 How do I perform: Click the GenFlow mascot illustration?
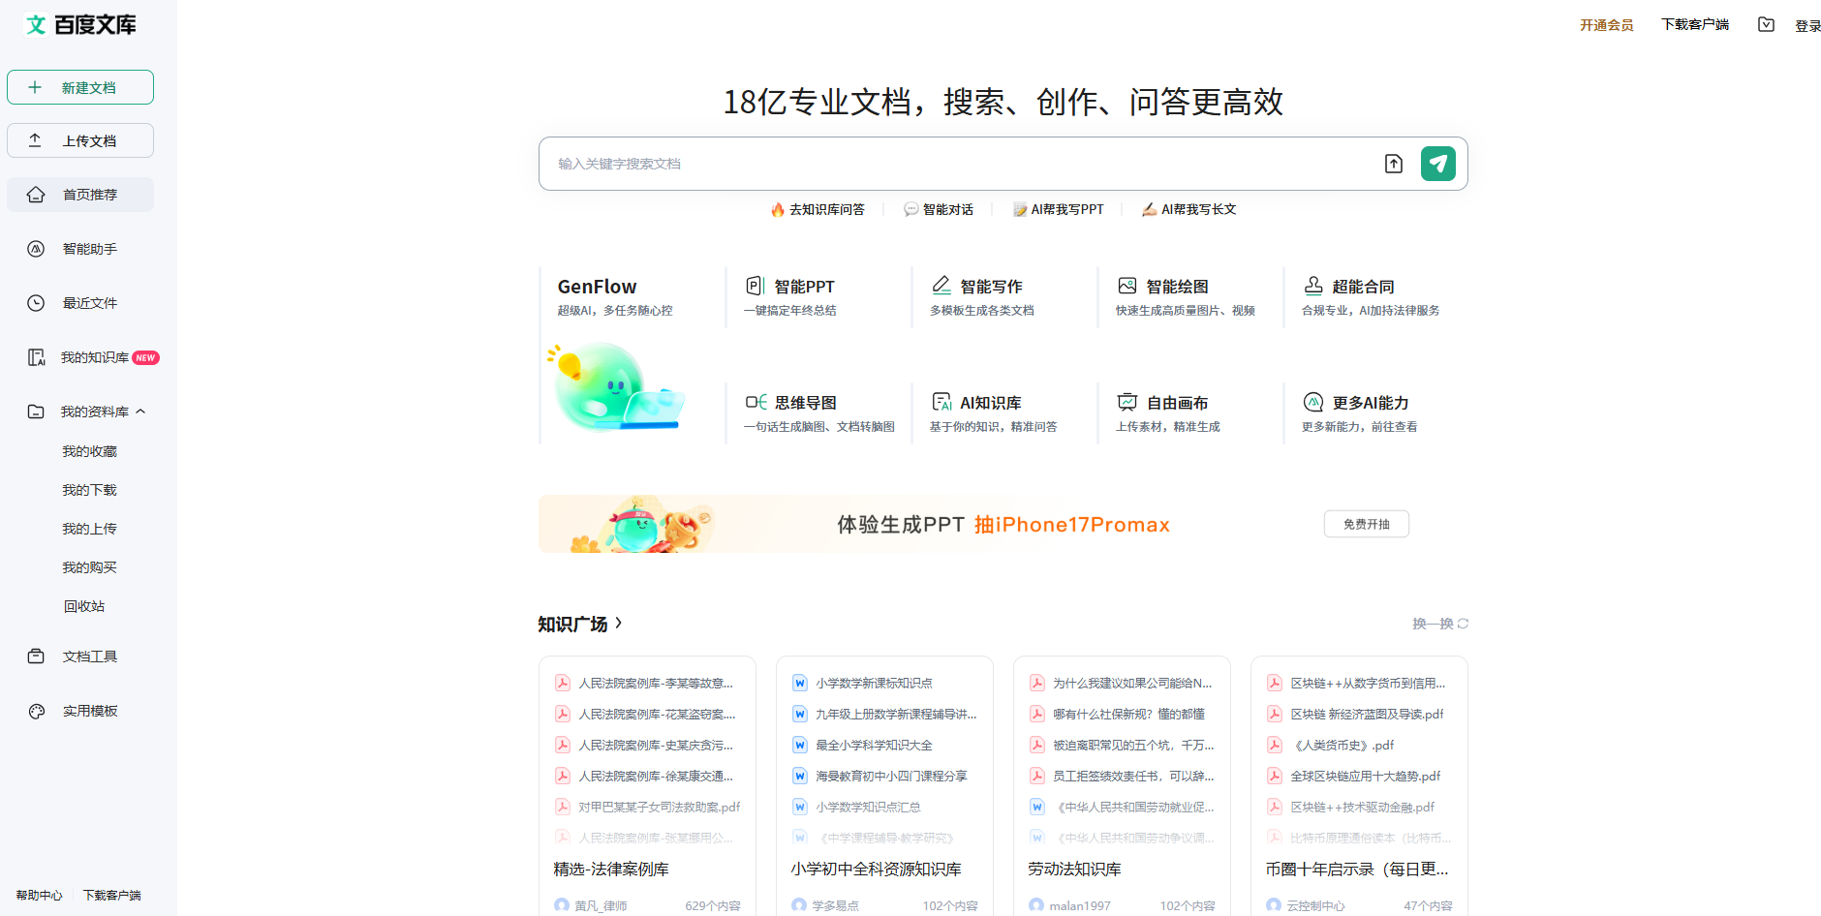617,387
